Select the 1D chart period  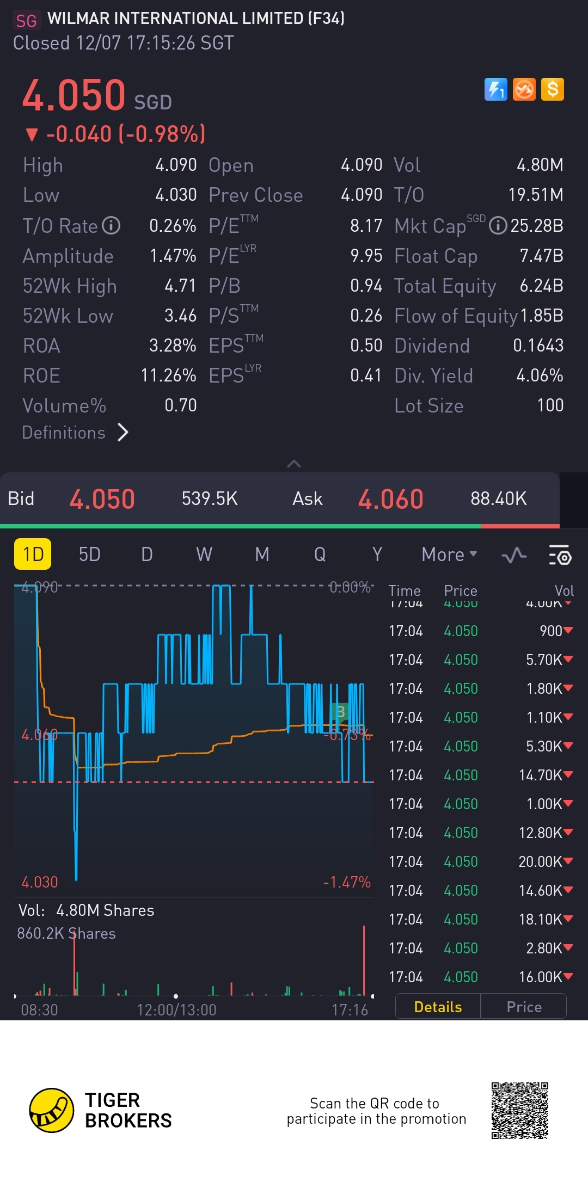(33, 554)
